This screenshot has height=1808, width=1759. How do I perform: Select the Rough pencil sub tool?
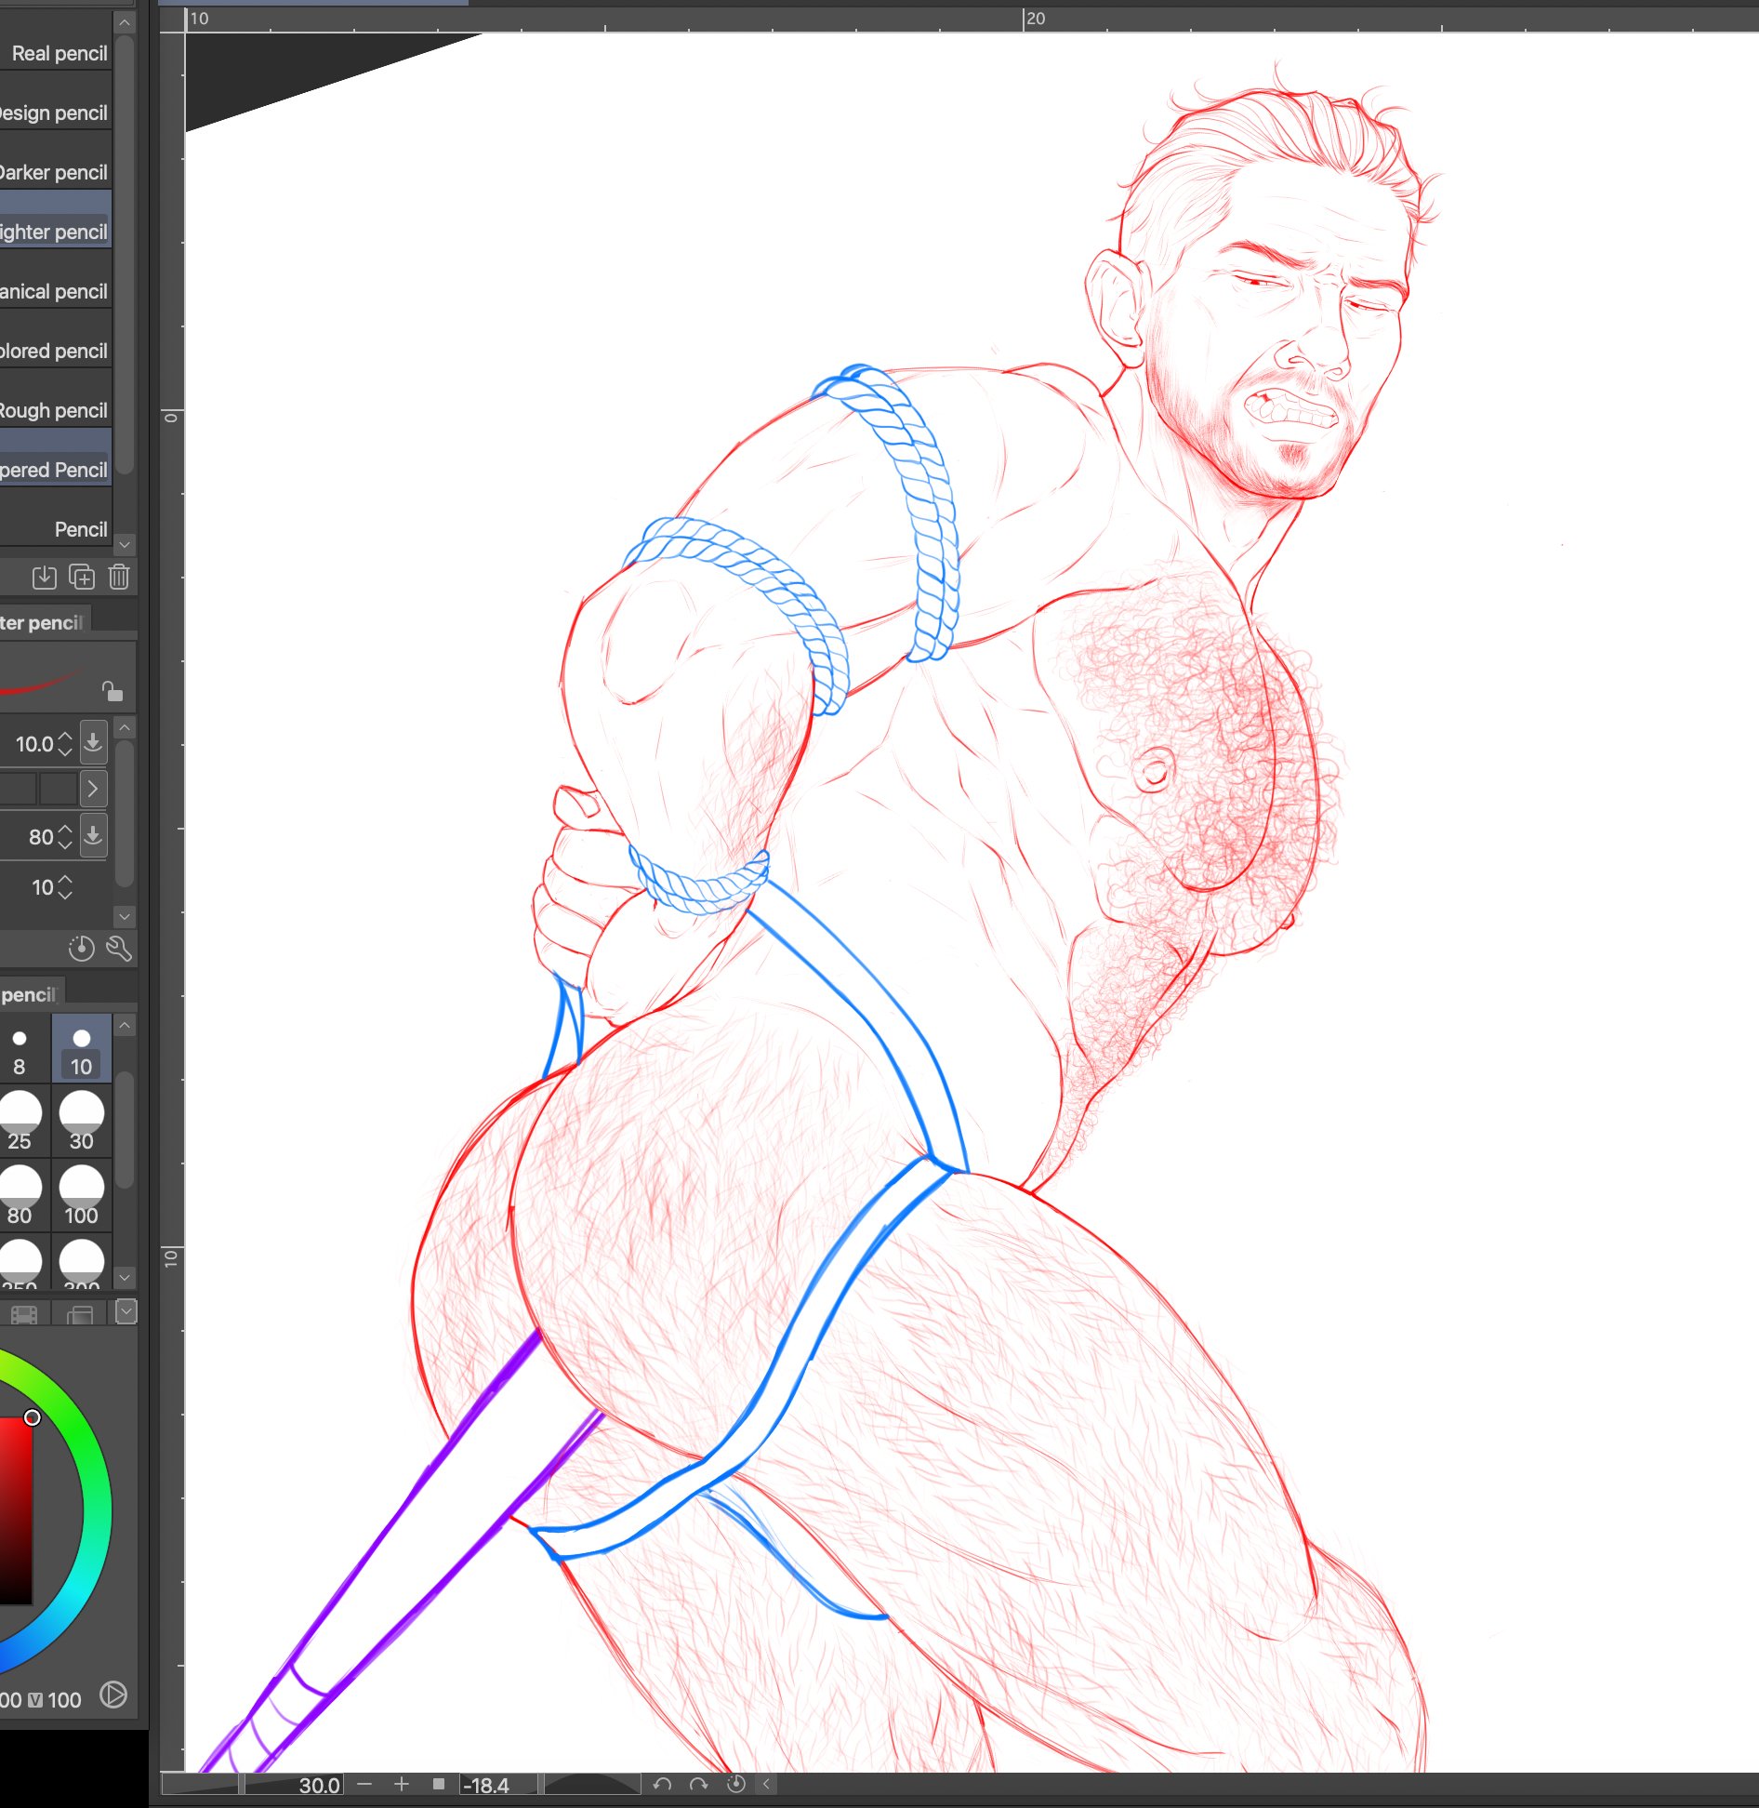coord(54,411)
